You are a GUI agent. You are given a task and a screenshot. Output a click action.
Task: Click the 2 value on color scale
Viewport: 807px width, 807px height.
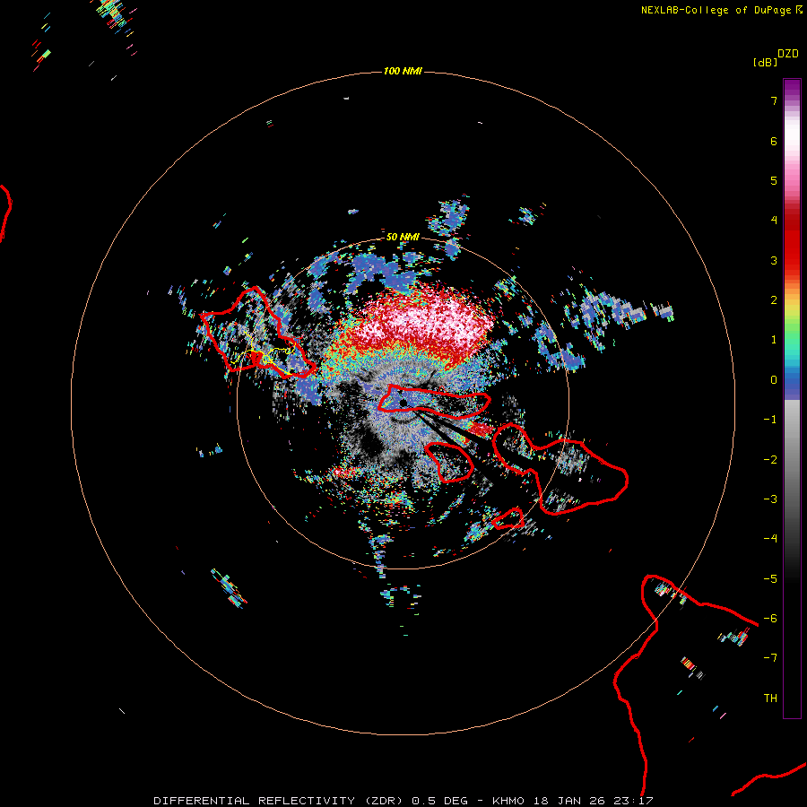click(x=774, y=300)
